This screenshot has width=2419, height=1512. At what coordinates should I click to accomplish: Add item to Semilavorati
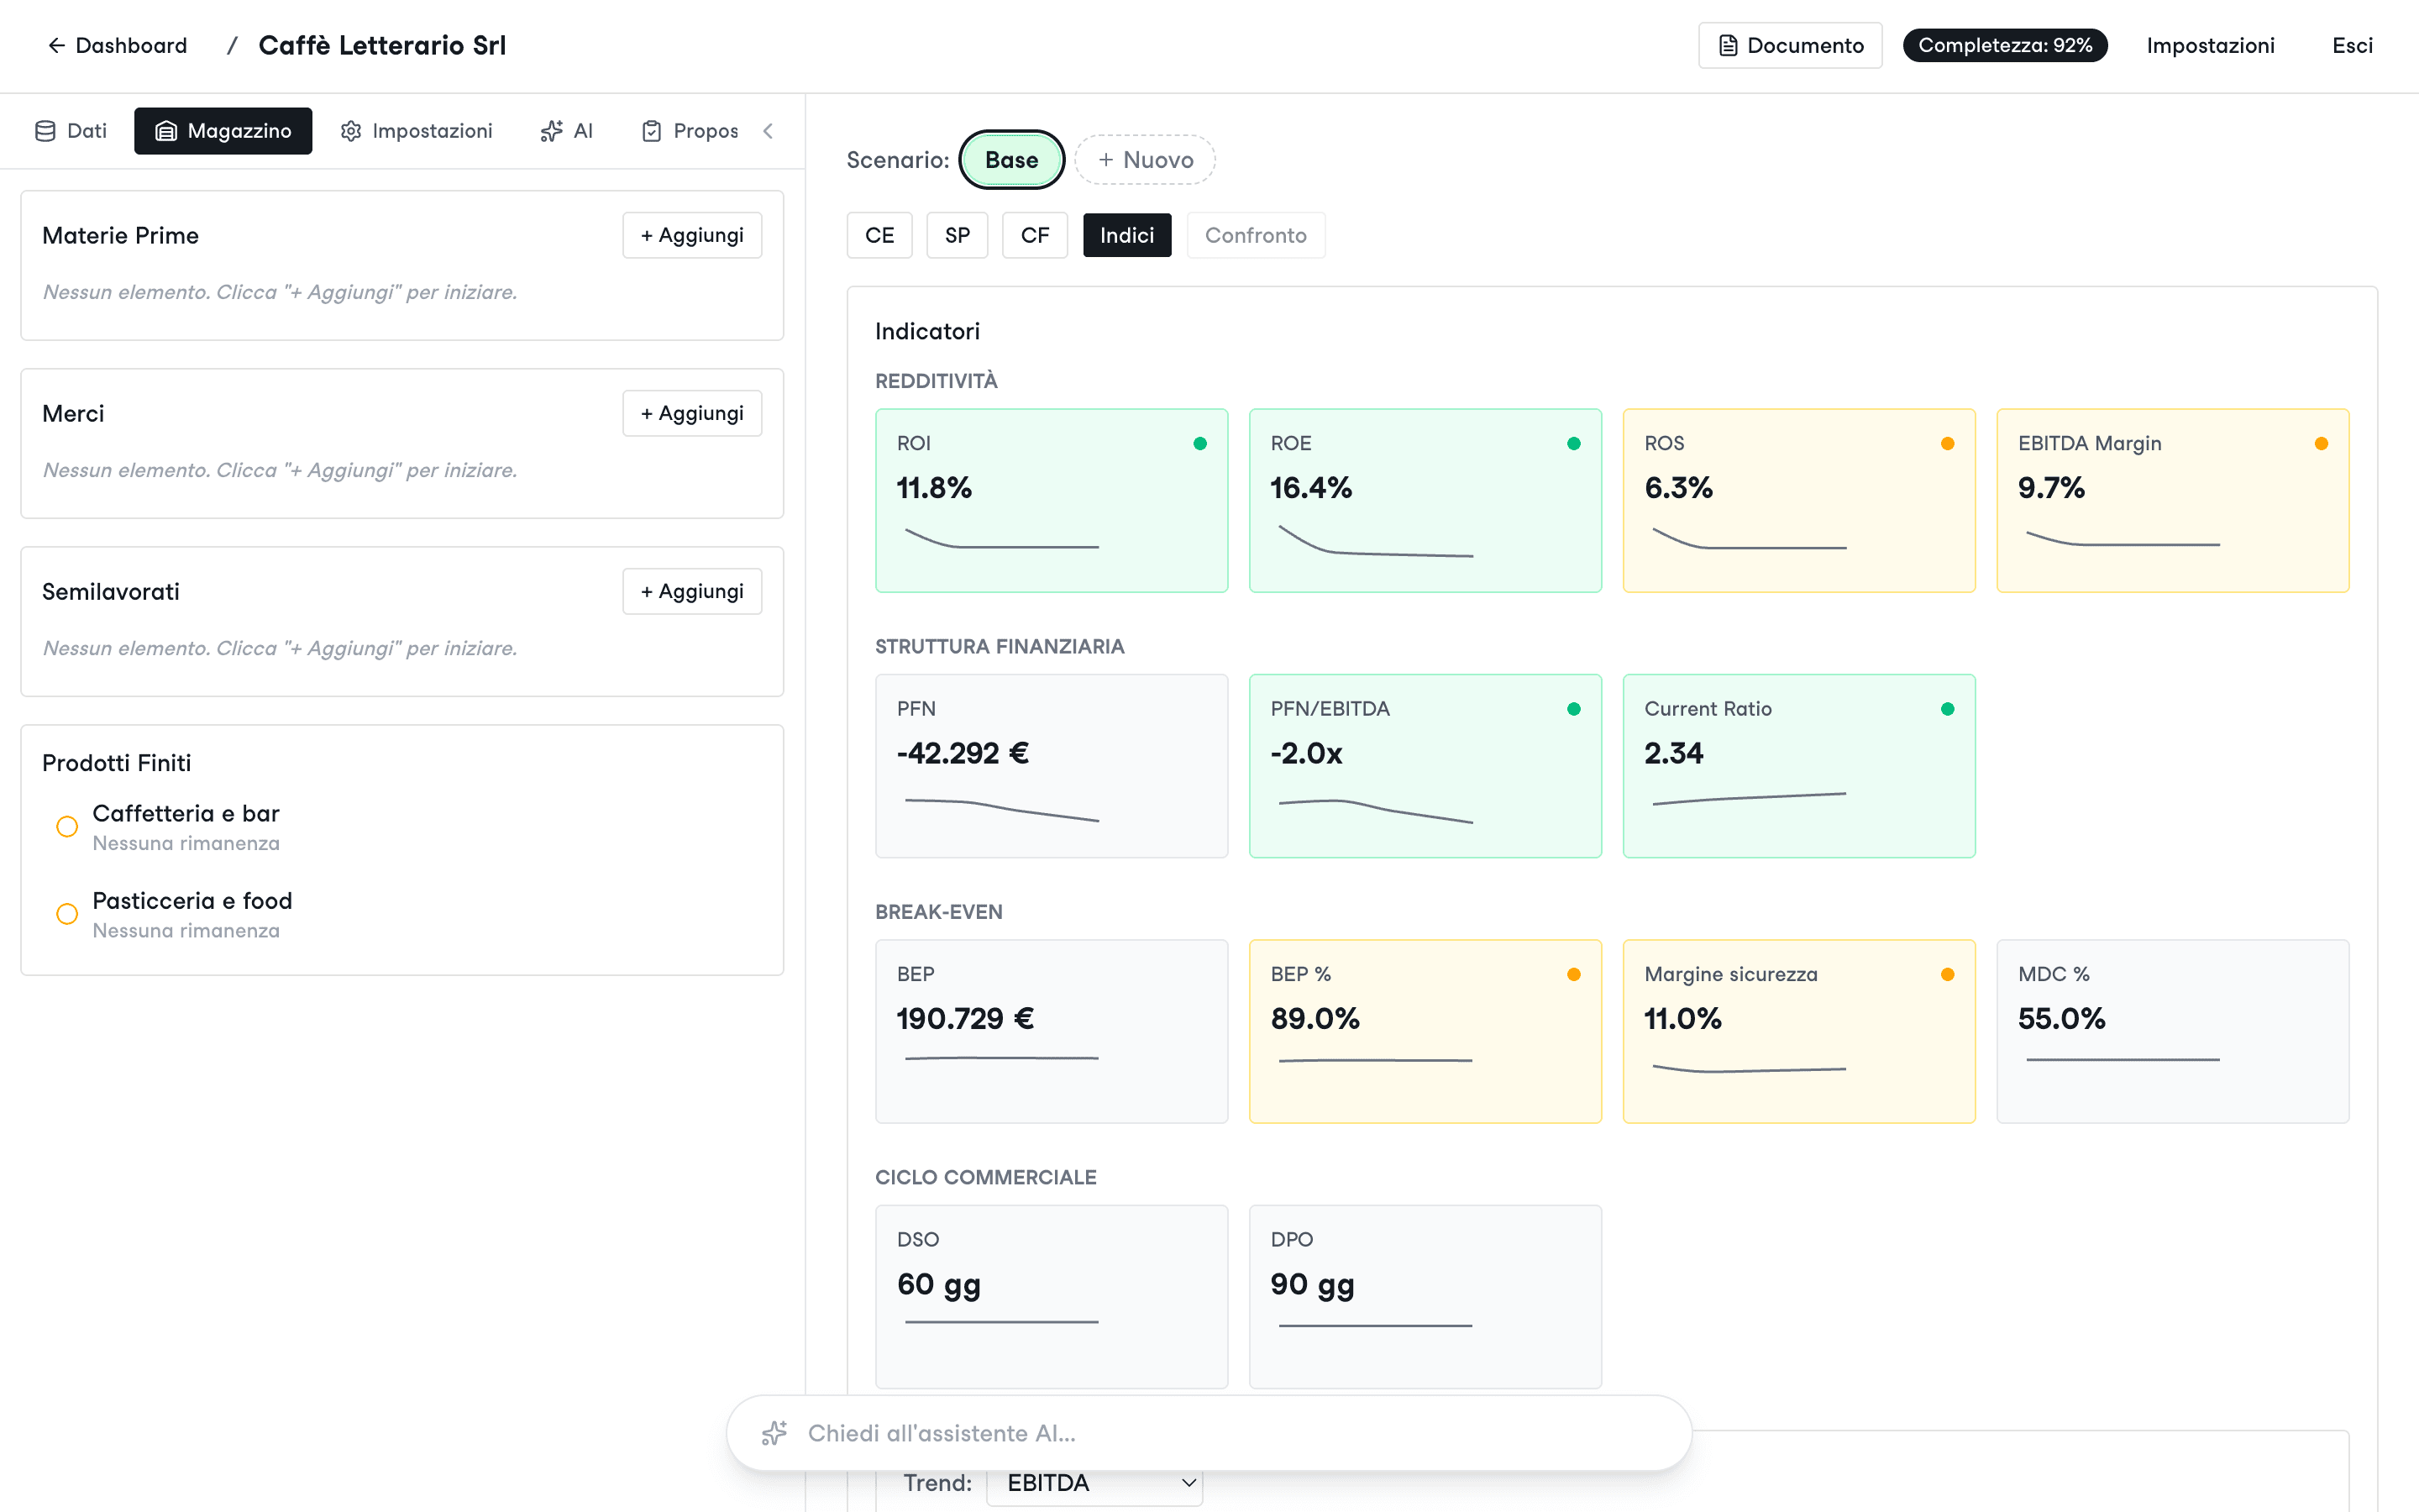coord(692,591)
